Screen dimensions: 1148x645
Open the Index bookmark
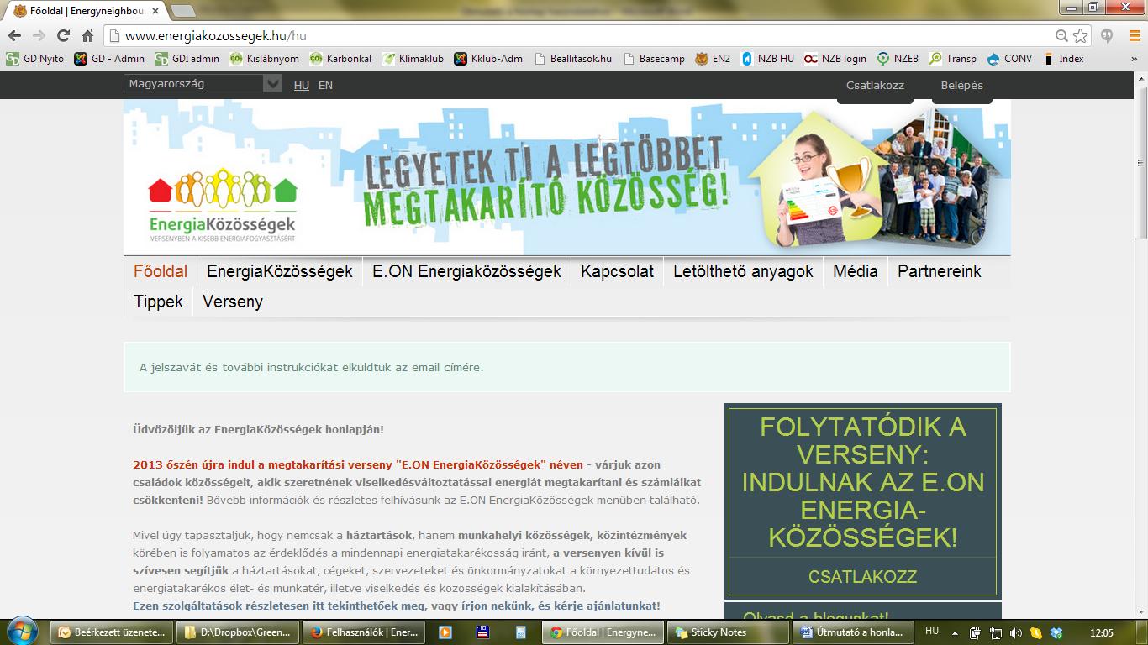pos(1063,59)
